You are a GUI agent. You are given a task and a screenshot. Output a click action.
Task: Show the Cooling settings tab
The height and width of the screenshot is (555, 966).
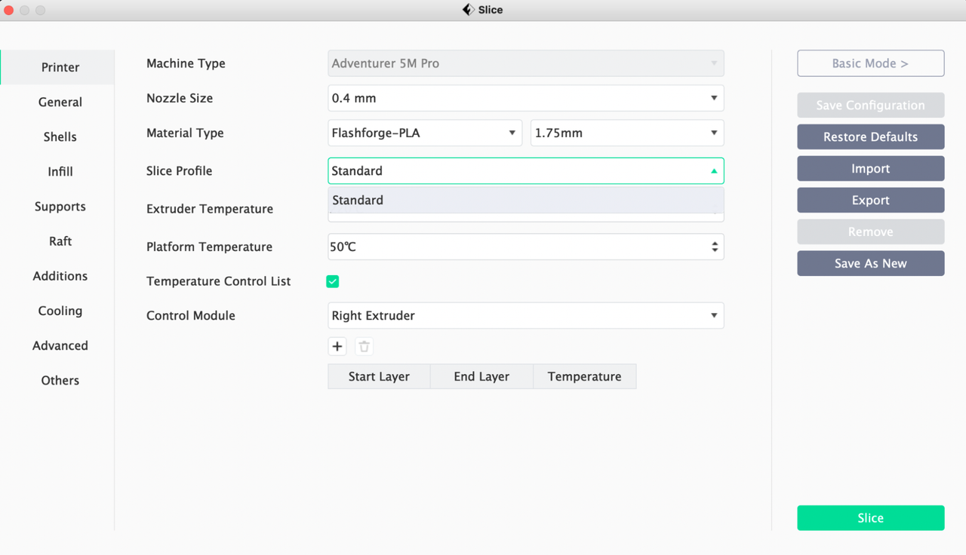[x=58, y=310]
